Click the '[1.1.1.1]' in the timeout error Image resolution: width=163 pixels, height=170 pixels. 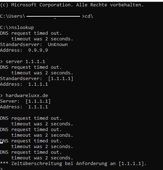pos(131,164)
